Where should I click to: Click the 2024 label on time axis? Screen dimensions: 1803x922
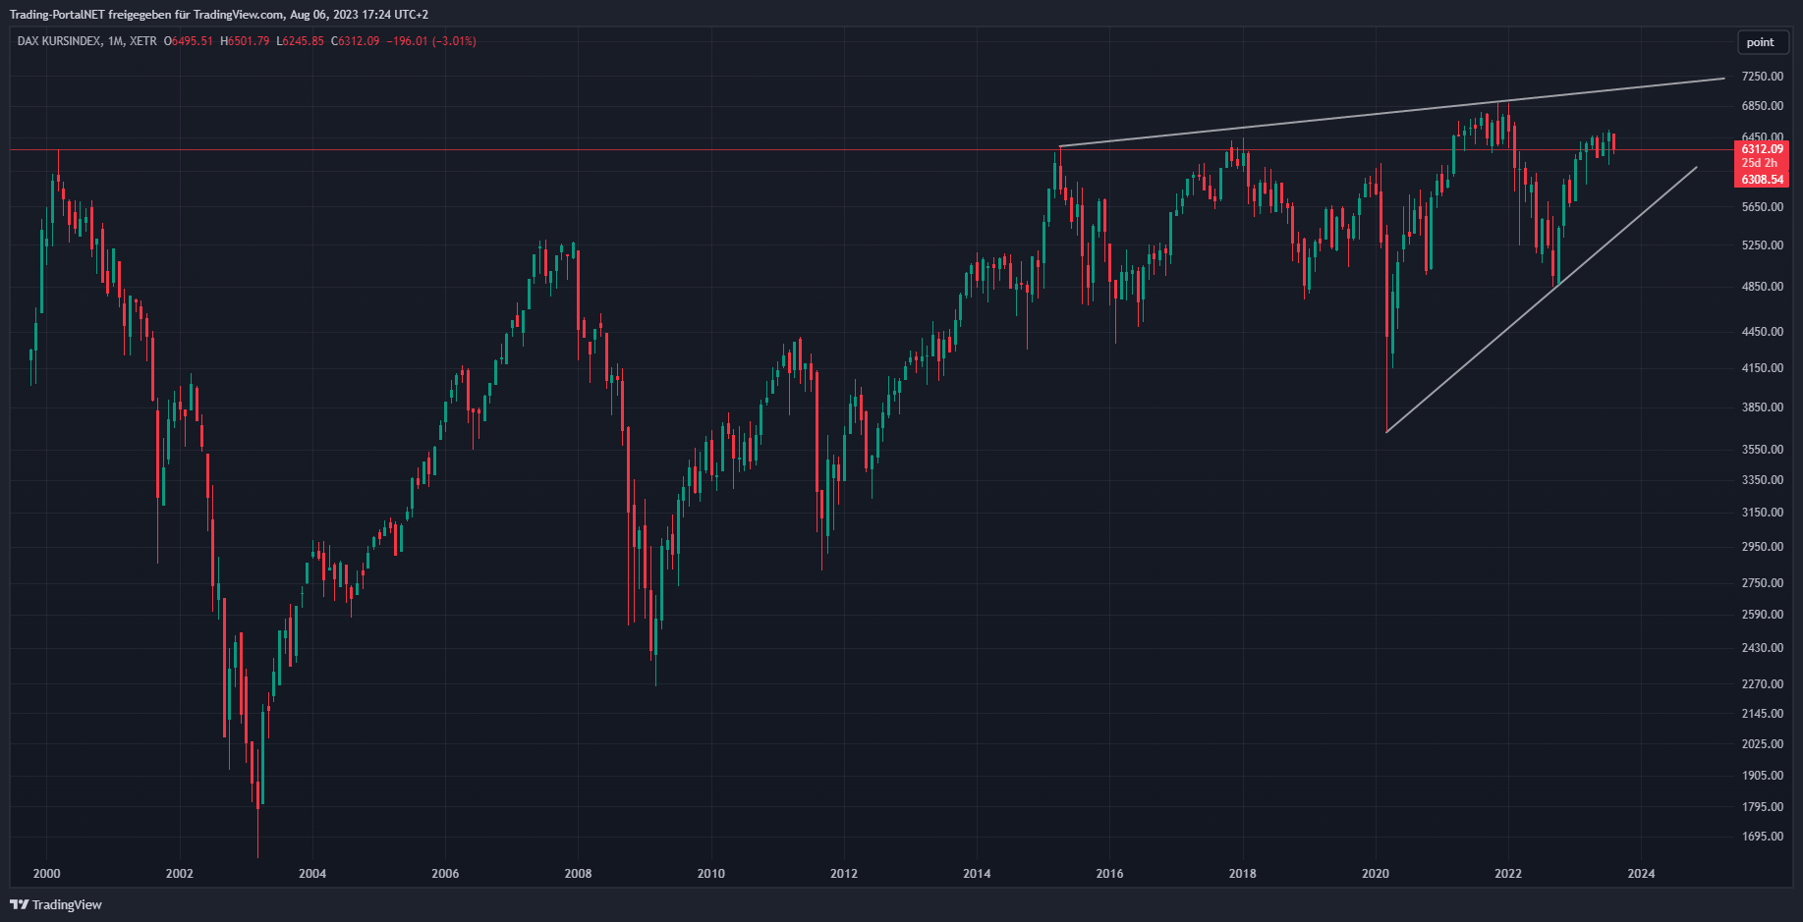[1641, 874]
